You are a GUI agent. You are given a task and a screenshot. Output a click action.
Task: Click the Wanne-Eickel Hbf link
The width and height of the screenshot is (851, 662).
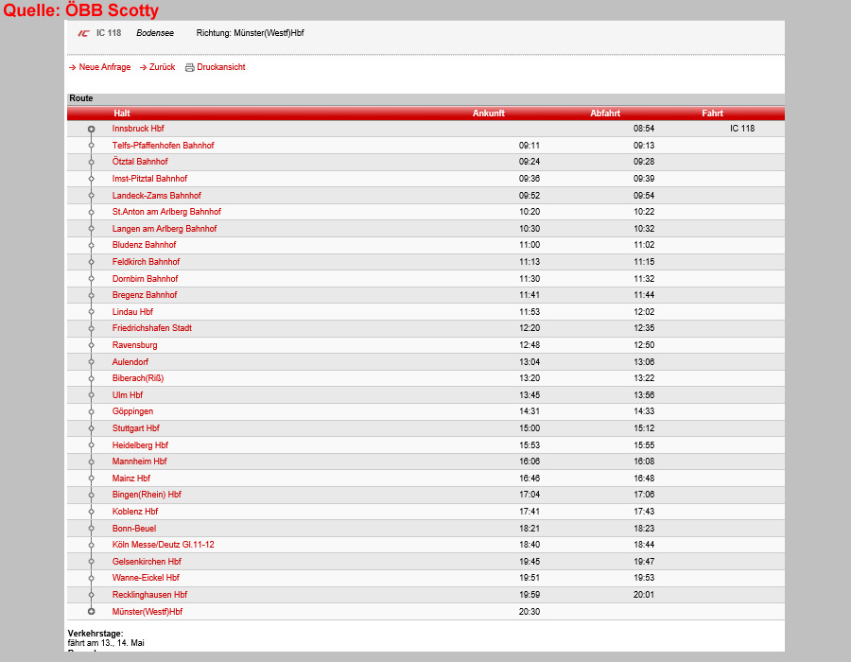point(146,578)
